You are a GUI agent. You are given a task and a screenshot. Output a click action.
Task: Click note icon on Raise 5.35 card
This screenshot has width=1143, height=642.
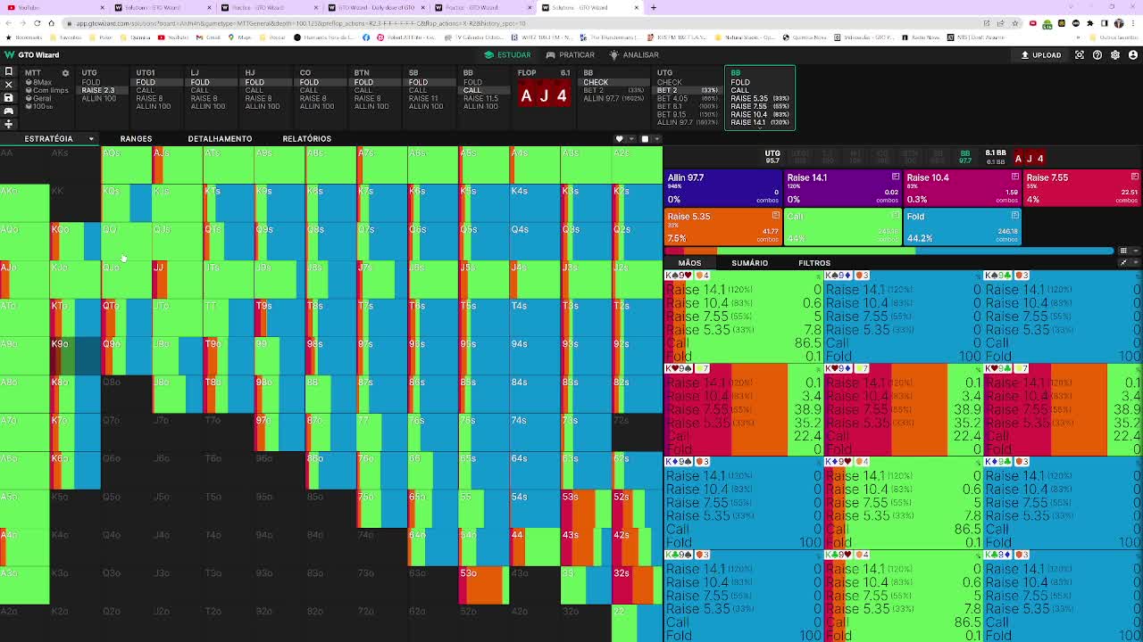776,216
